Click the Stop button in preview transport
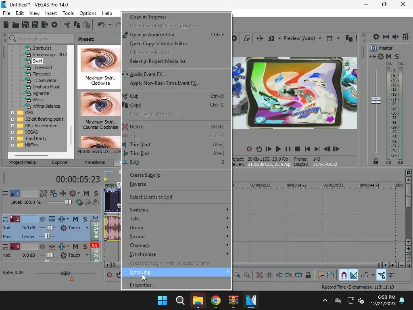The height and width of the screenshot is (310, 413). tap(298, 149)
